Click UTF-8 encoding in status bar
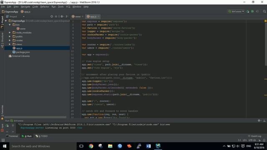 [252, 140]
